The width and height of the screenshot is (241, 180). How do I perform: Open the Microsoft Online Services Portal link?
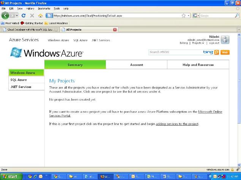tap(210, 112)
